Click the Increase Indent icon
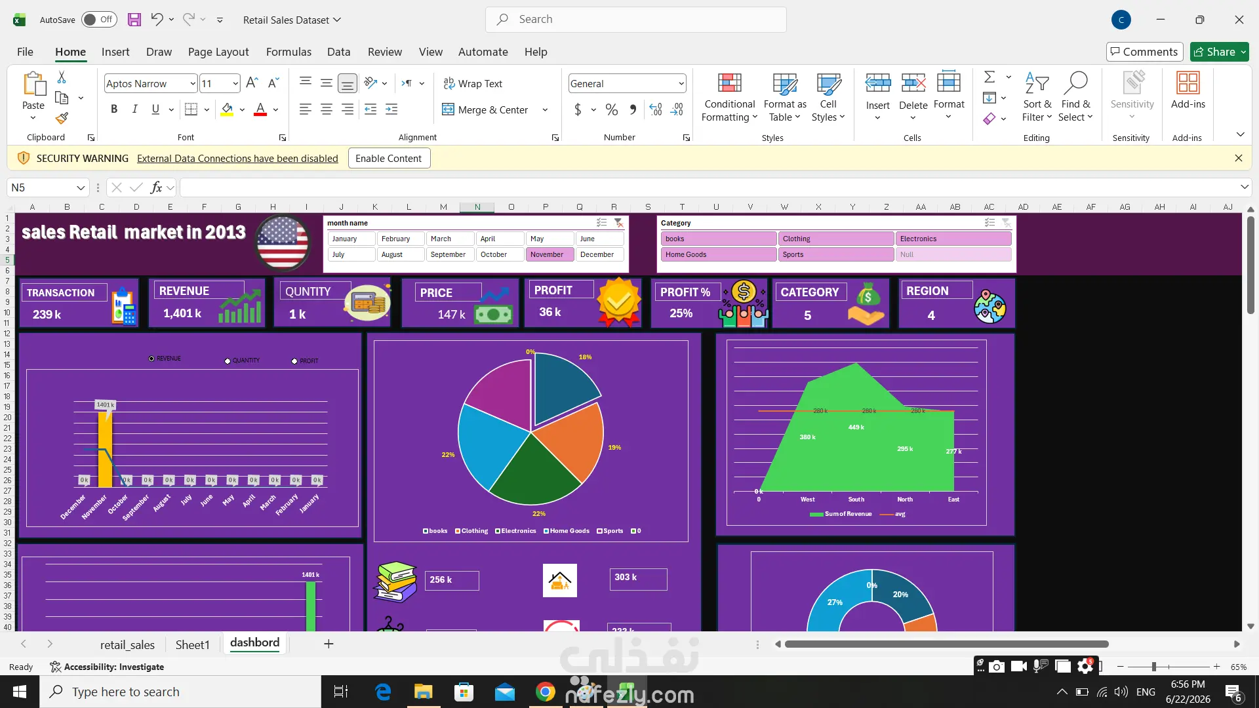 point(391,109)
